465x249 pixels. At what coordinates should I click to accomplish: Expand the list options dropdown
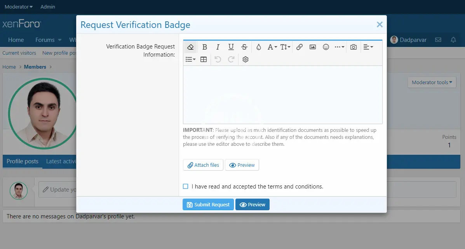(190, 59)
